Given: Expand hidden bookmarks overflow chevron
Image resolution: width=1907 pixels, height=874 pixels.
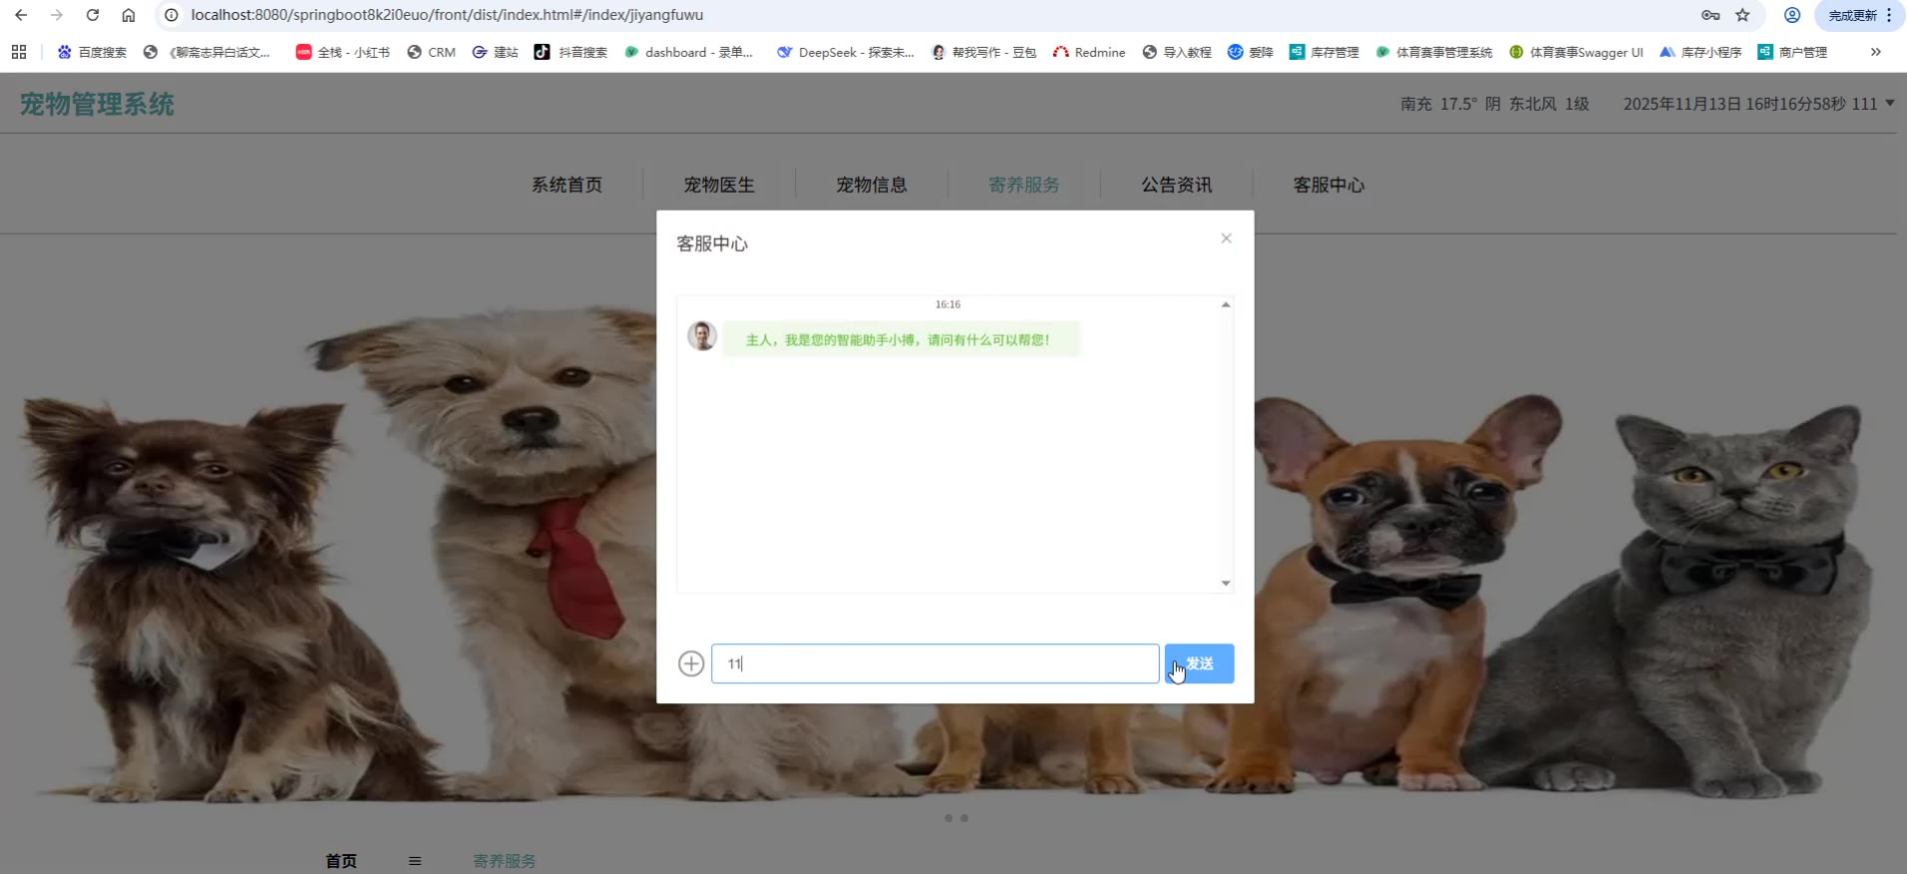Looking at the screenshot, I should coord(1875,52).
